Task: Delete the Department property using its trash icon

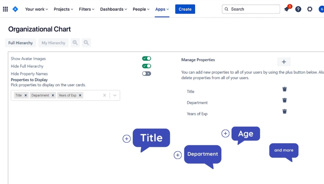Action: pyautogui.click(x=284, y=100)
